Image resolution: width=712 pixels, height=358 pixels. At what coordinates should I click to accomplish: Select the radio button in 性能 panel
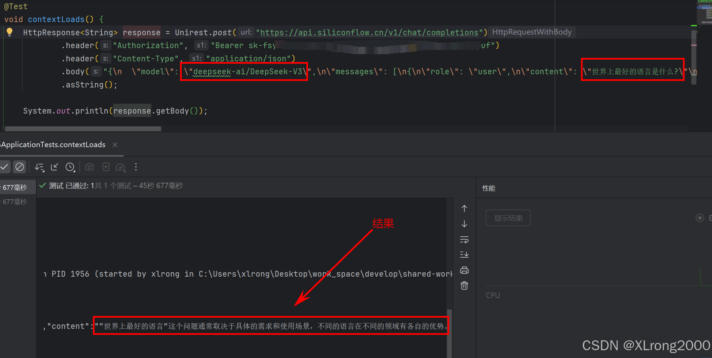click(700, 218)
